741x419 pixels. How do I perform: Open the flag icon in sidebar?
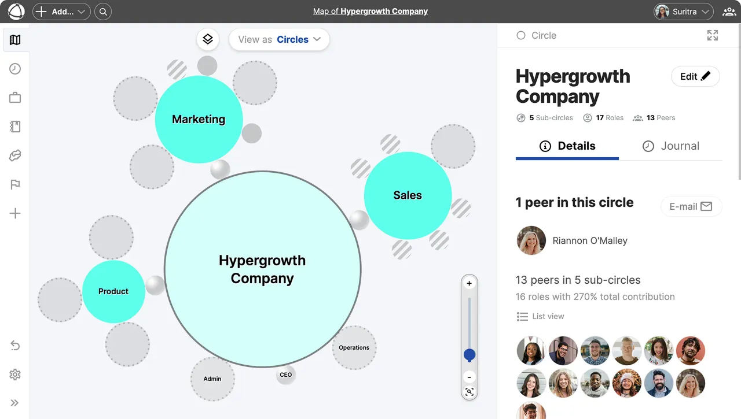click(15, 184)
